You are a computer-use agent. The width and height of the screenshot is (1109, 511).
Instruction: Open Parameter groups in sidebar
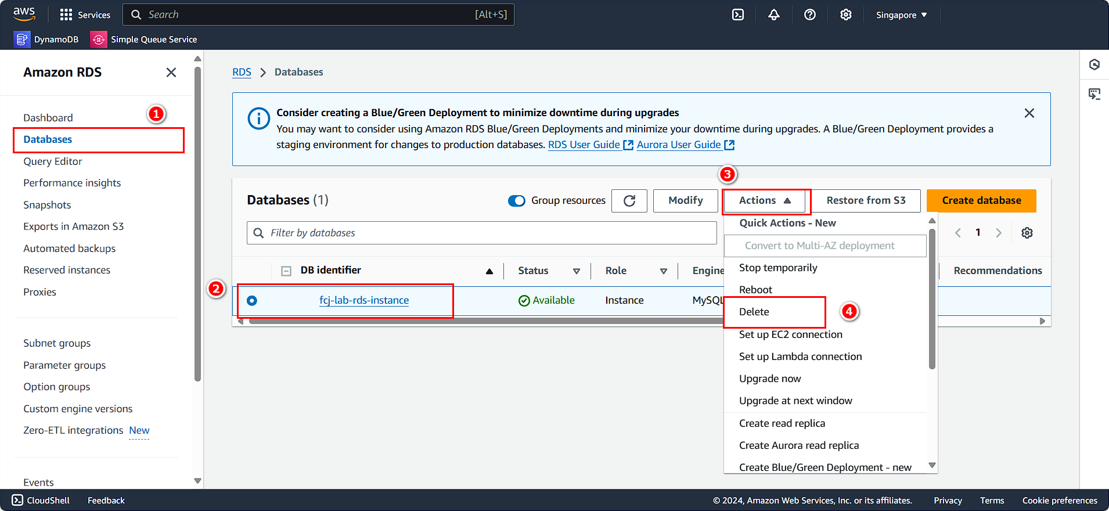coord(64,365)
